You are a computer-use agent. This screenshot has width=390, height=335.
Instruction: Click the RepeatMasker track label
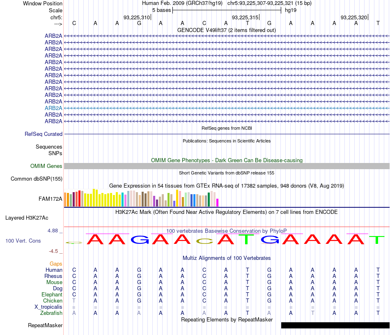[45, 325]
